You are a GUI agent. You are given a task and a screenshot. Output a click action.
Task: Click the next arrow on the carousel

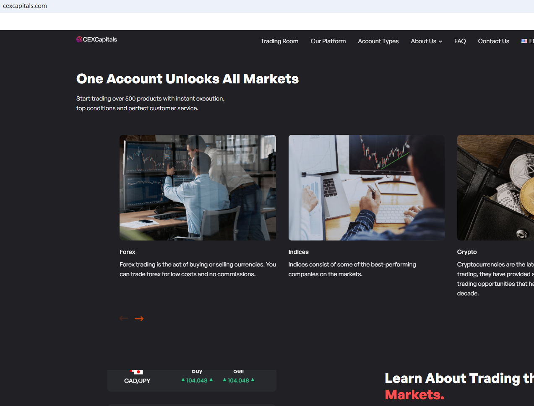[x=139, y=319]
